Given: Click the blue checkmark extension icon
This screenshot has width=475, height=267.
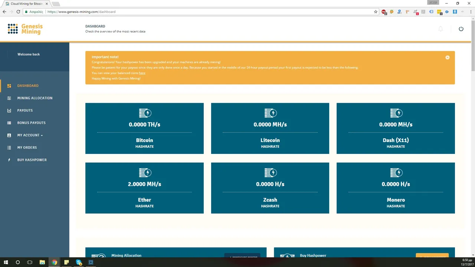Looking at the screenshot, I should [447, 12].
